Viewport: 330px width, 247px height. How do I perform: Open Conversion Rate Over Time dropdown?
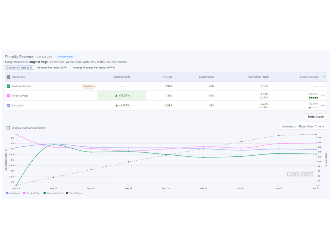tap(303, 126)
